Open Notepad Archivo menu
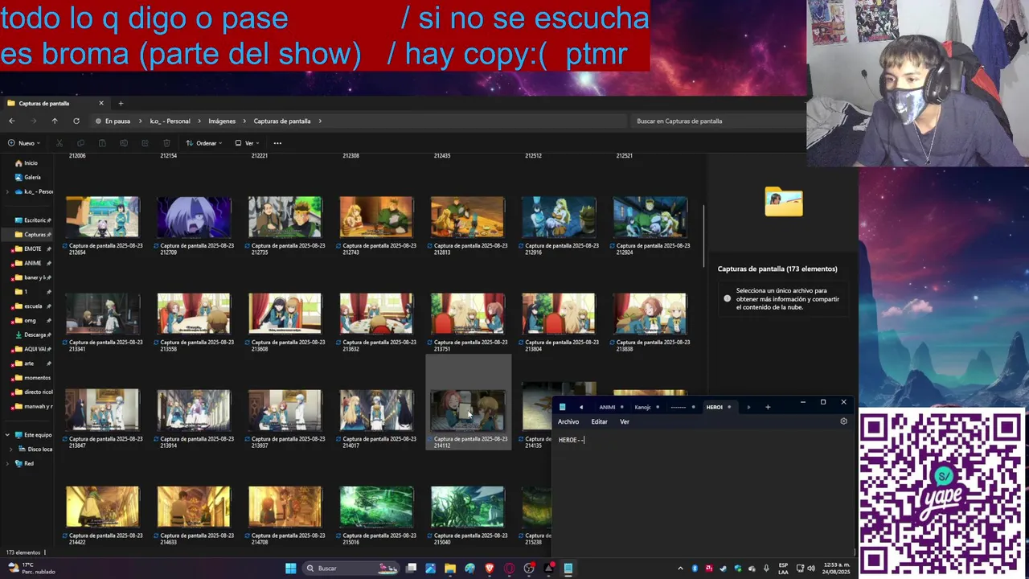 [x=568, y=421]
